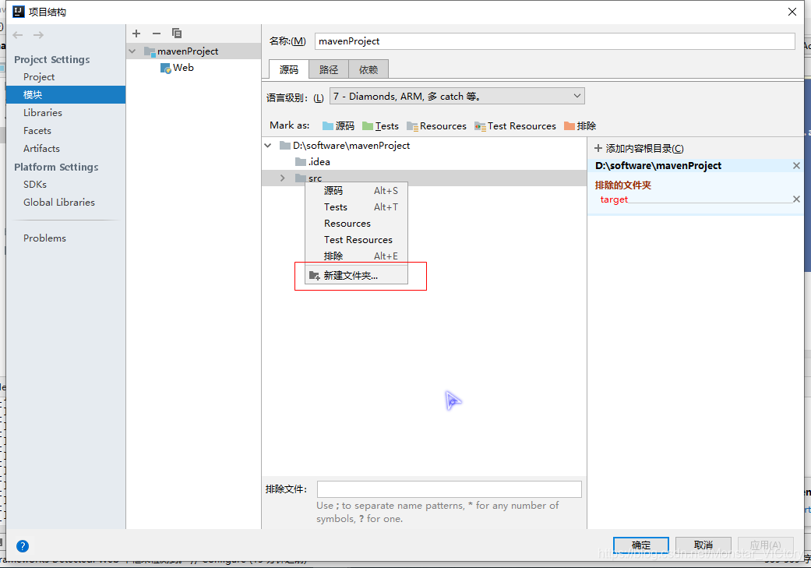Viewport: 811px width, 568px height.
Task: Choose Tests in the context menu
Action: pos(357,207)
